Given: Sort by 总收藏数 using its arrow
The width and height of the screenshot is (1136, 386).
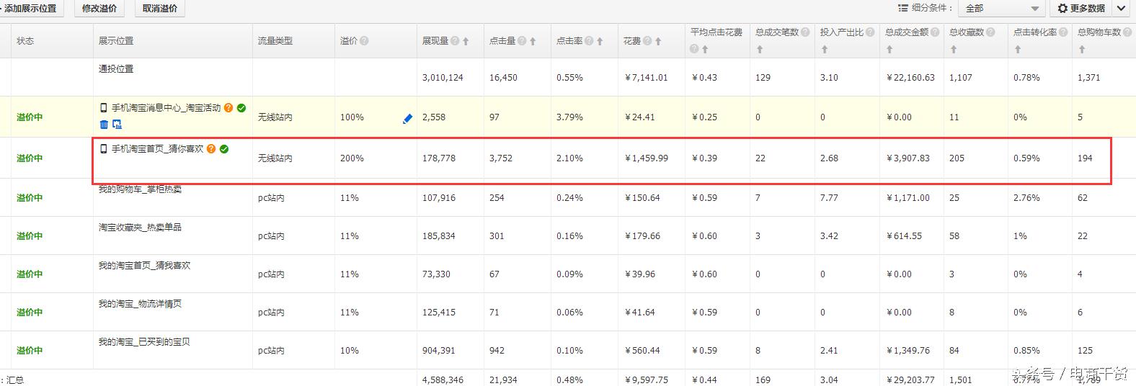Looking at the screenshot, I should click(x=954, y=50).
